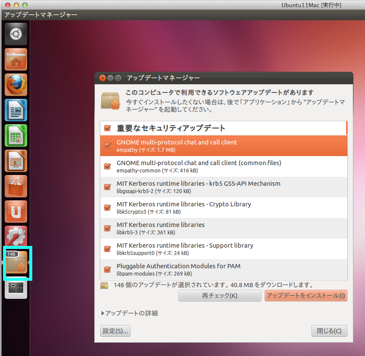
Task: Toggle the 重要なセキュリティアップデート group checkbox
Action: tap(108, 128)
